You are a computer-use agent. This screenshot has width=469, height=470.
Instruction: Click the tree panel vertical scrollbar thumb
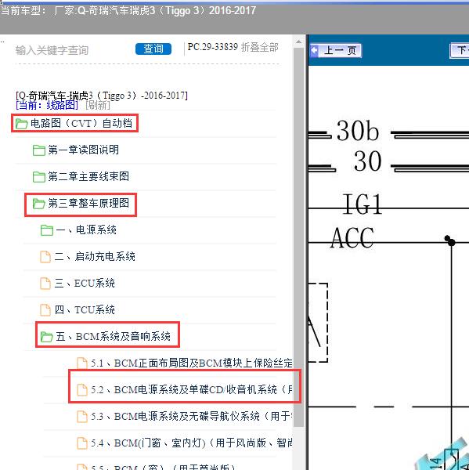point(298,237)
